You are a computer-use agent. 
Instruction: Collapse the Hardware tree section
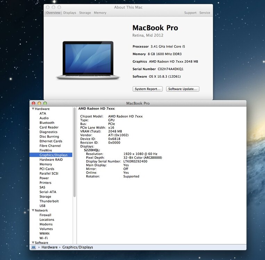click(x=33, y=109)
